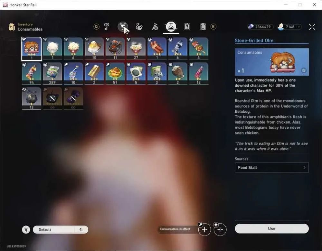Select the item with quantity 11

[x=115, y=49]
